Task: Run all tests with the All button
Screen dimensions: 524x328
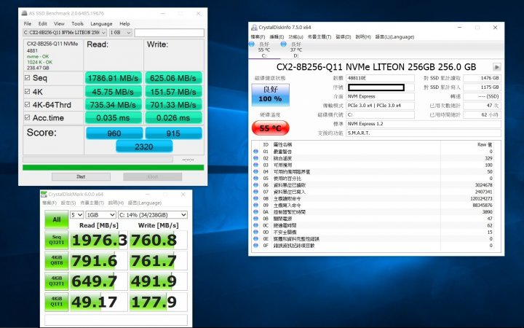Action: point(57,219)
